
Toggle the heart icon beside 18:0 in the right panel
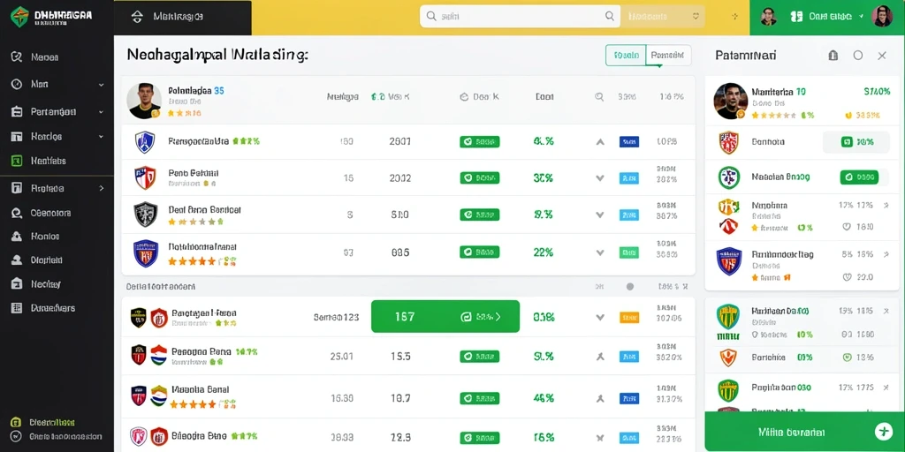pos(847,227)
